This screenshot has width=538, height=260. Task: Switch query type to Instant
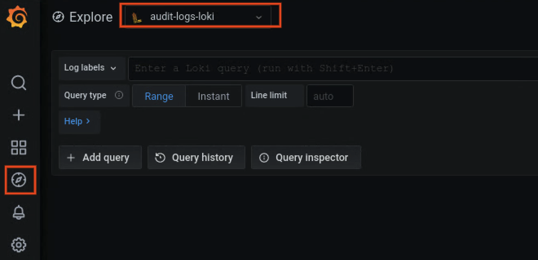point(213,96)
